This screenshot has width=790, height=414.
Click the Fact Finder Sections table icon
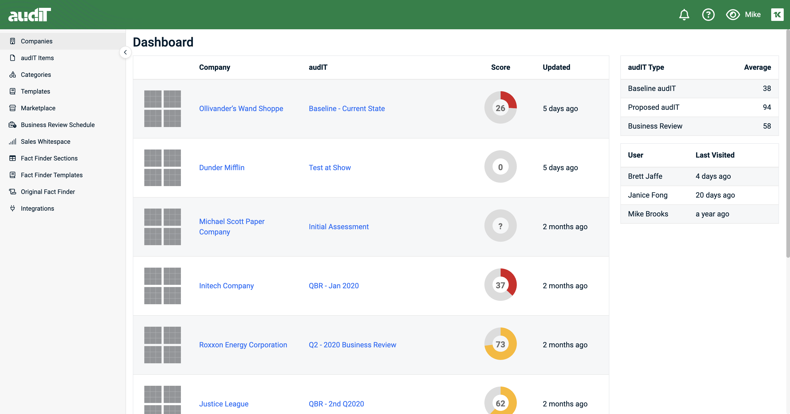(x=13, y=158)
